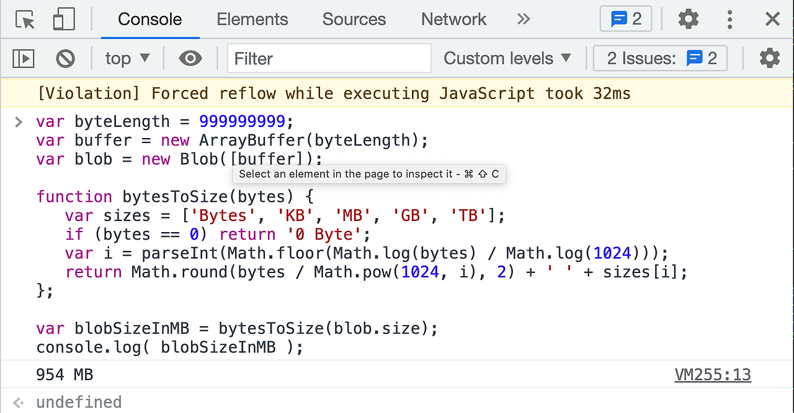The width and height of the screenshot is (794, 413).
Task: Switch to the Network panel
Action: pos(453,19)
